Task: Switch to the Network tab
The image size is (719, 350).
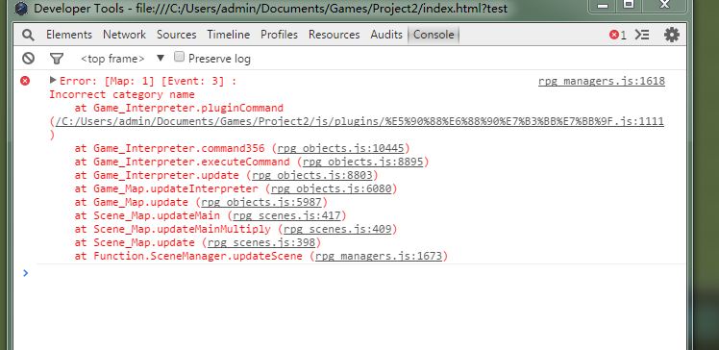Action: coord(124,35)
